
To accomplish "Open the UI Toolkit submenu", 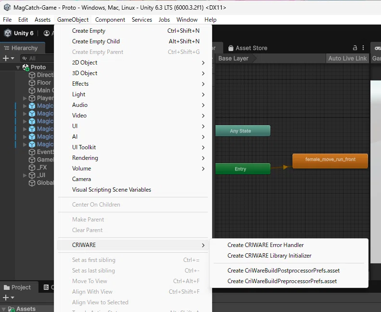I will [x=133, y=147].
